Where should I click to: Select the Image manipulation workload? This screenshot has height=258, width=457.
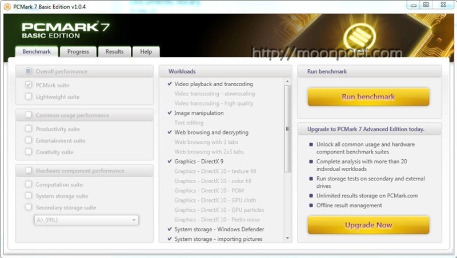(198, 113)
